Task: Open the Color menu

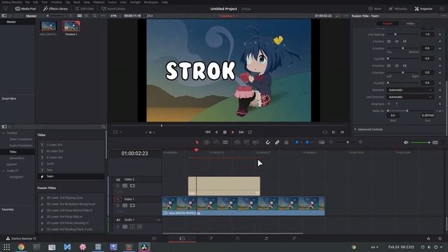Action: (123, 2)
